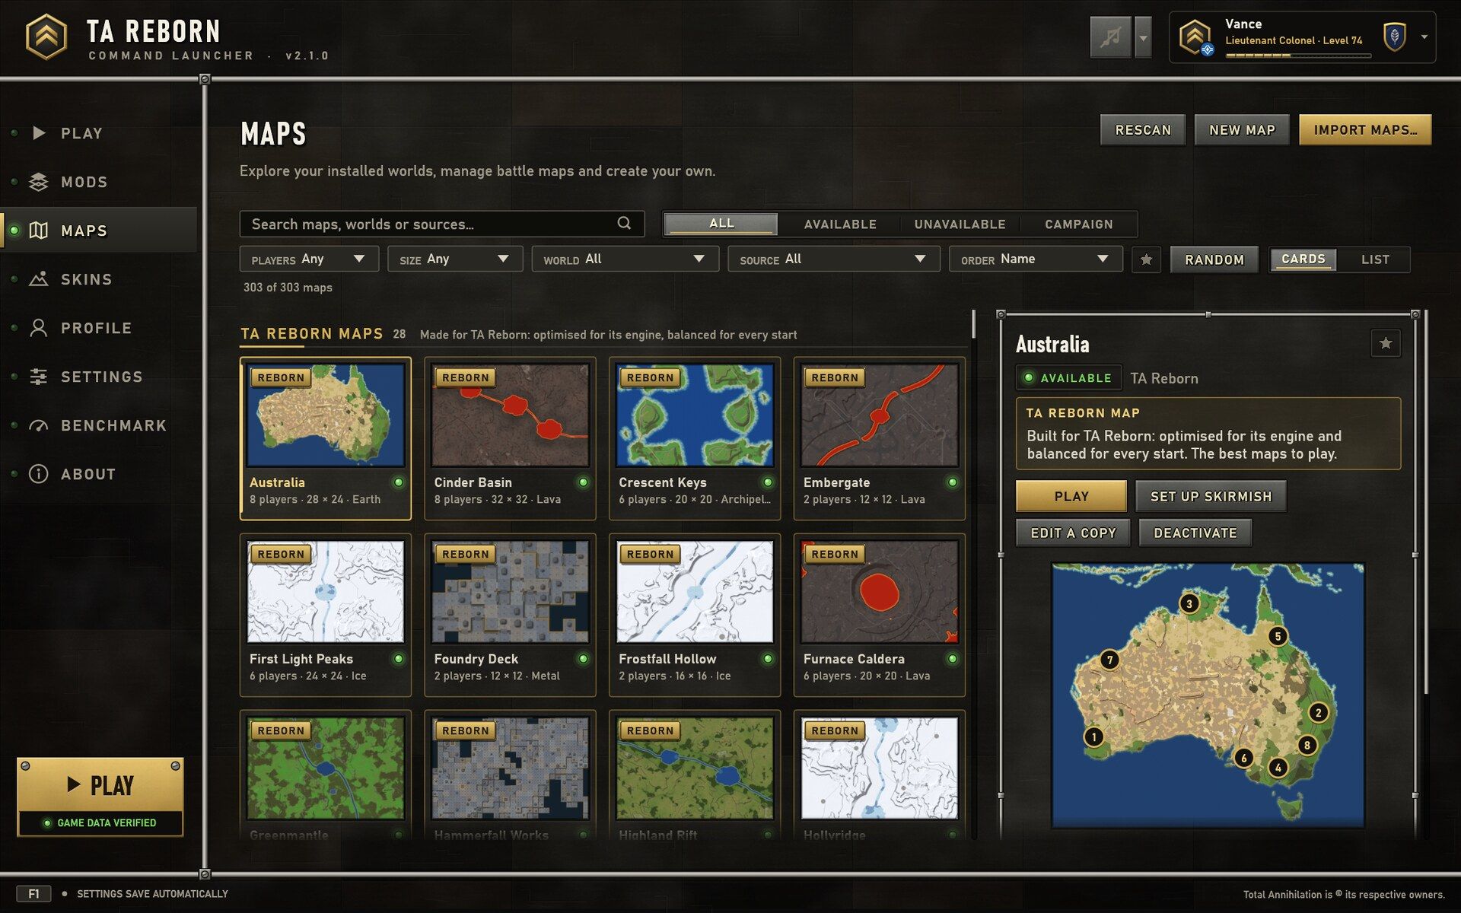Select the Cinder Basin map thumbnail
The image size is (1461, 913).
tap(510, 415)
